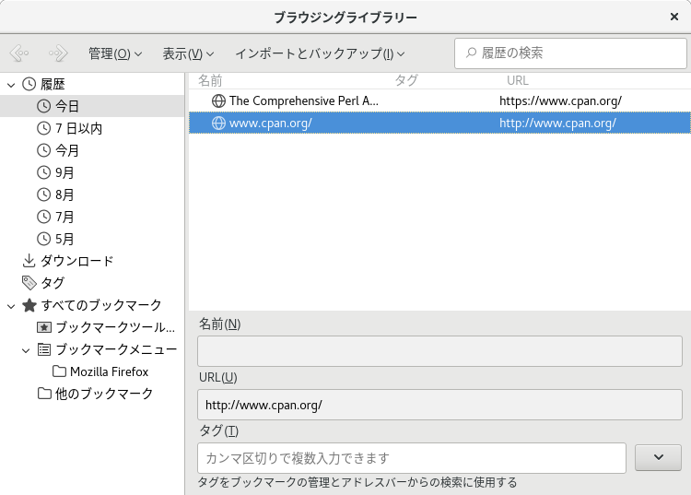Close the ブラウジングライブラリー window
This screenshot has height=495, width=691.
point(674,17)
